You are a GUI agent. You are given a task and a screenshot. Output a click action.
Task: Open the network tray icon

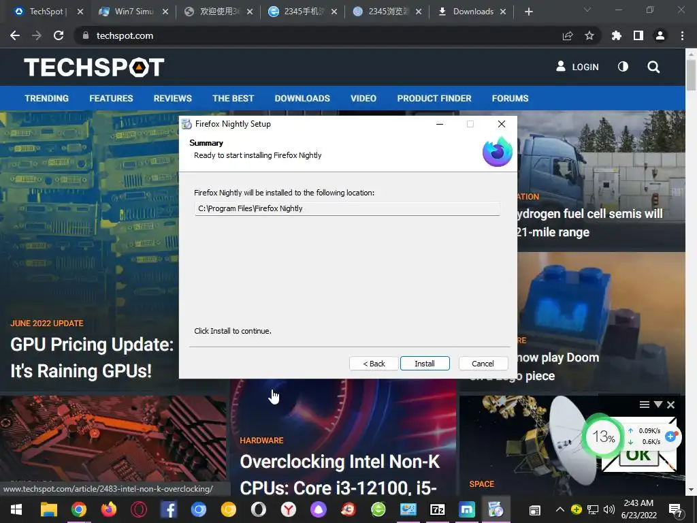[593, 509]
